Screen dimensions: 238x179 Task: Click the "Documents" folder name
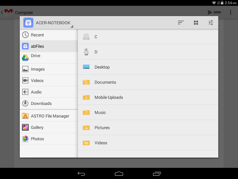(x=105, y=82)
